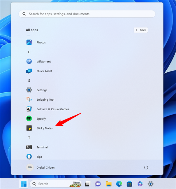Open Microsoft Store from the taskbar
176x189 pixels.
point(129,184)
